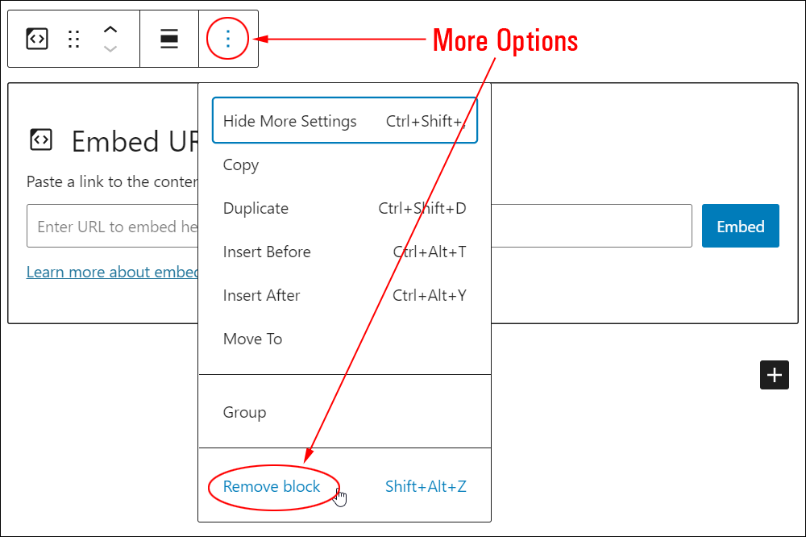Move block up with the up chevron
Image resolution: width=806 pixels, height=537 pixels.
pyautogui.click(x=110, y=29)
